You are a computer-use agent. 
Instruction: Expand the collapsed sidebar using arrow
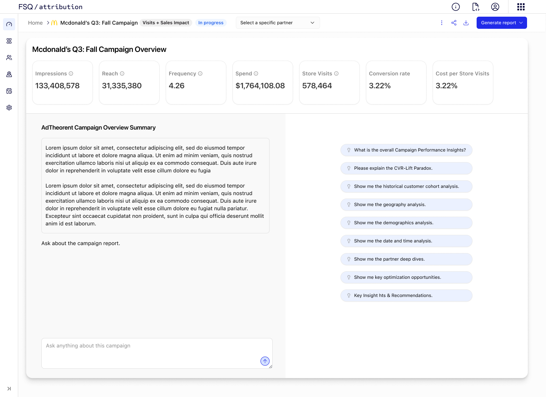[9, 389]
